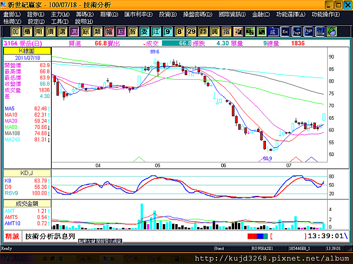Click the yellow K線圖 panel header
The width and height of the screenshot is (353, 264).
point(27,50)
